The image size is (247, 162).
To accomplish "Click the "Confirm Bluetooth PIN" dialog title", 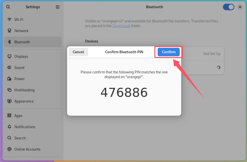I will click(x=124, y=52).
